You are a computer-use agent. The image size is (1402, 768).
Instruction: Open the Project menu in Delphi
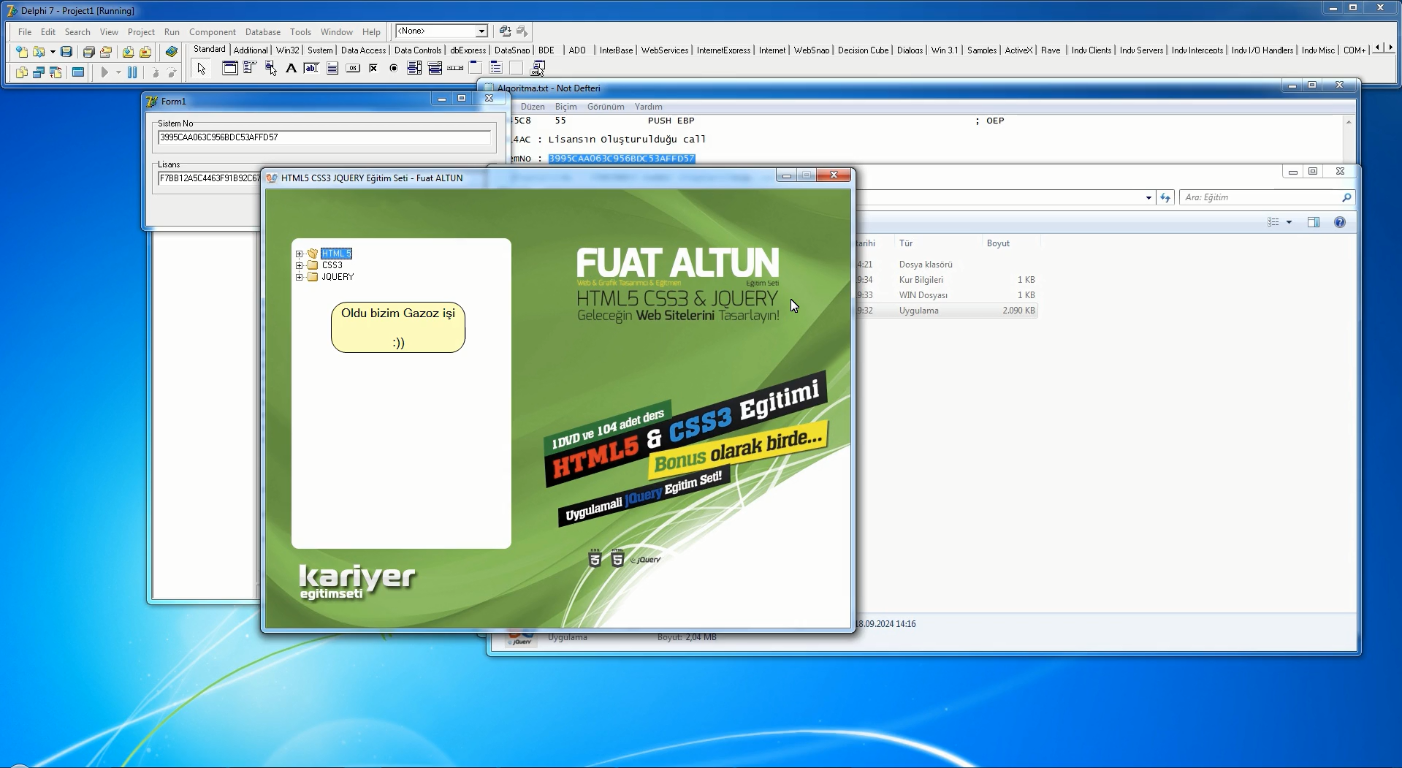[x=141, y=32]
